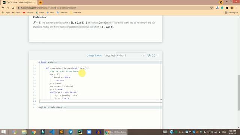Launch Google Chrome from taskbar
This screenshot has width=240, height=135.
(33, 132)
